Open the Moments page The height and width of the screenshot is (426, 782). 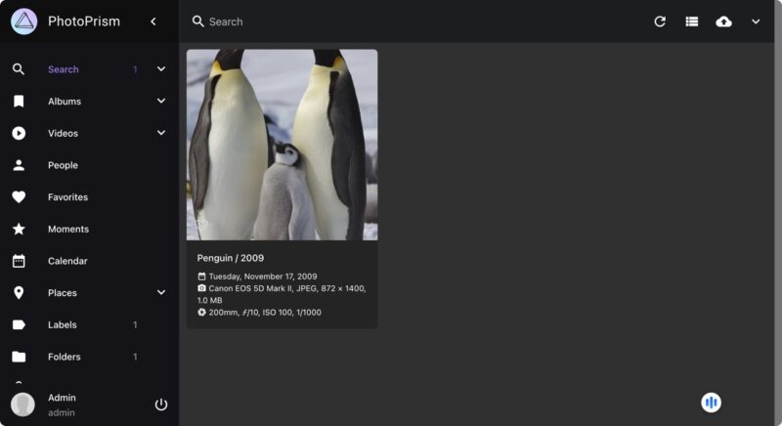[67, 230]
